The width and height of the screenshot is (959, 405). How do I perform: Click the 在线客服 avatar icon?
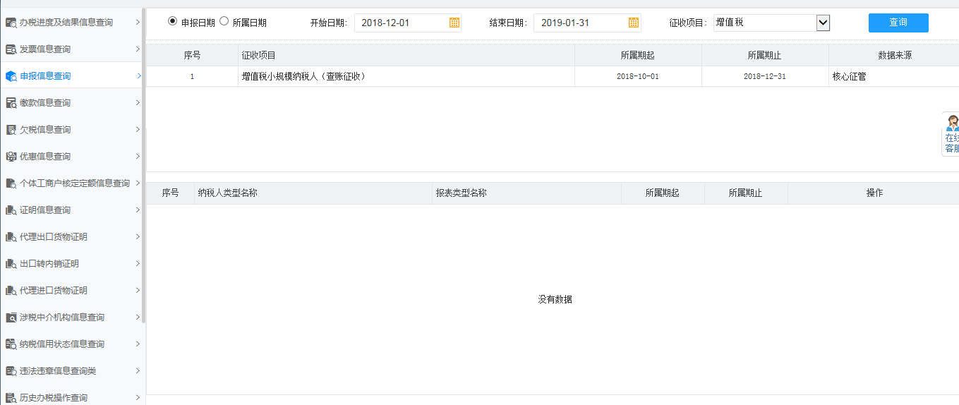point(952,123)
